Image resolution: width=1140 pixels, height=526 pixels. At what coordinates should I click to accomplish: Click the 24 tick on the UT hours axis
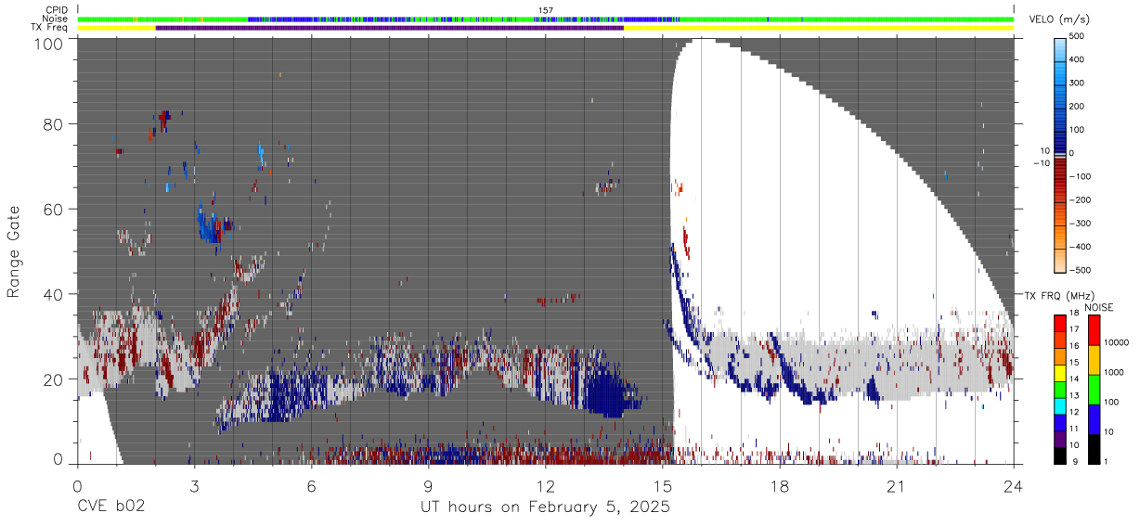pyautogui.click(x=1013, y=486)
